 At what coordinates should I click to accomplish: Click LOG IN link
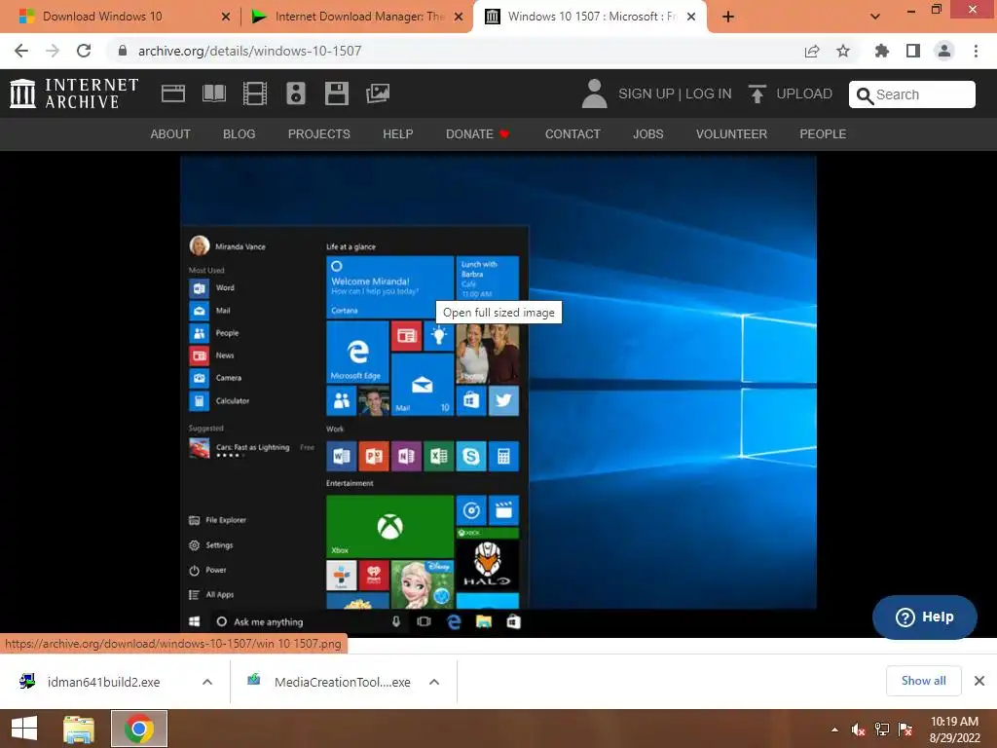tap(709, 93)
